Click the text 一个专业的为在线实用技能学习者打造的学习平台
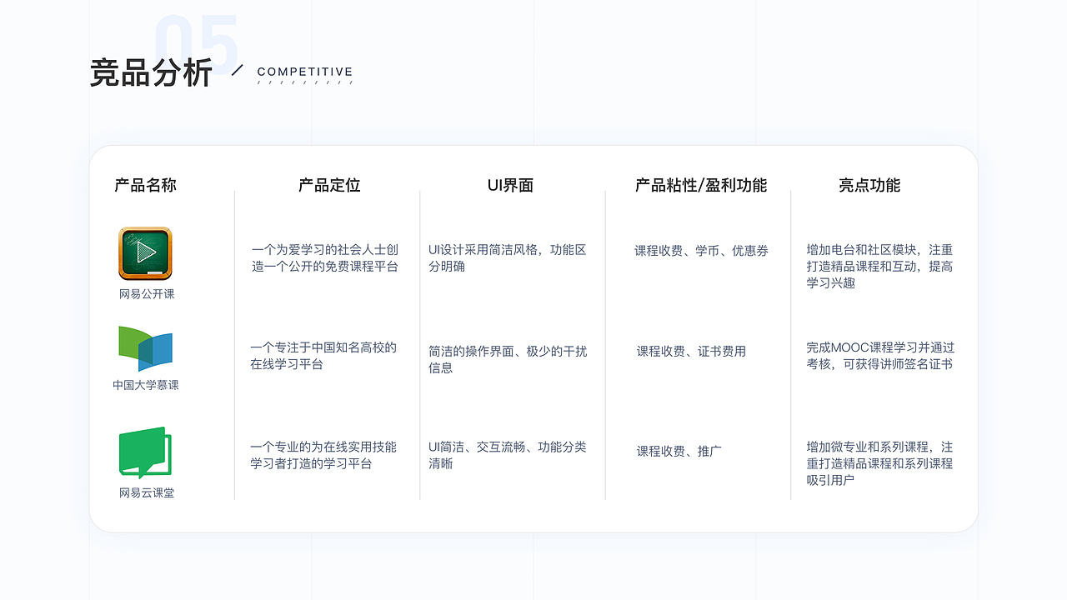The image size is (1067, 600). 323,455
